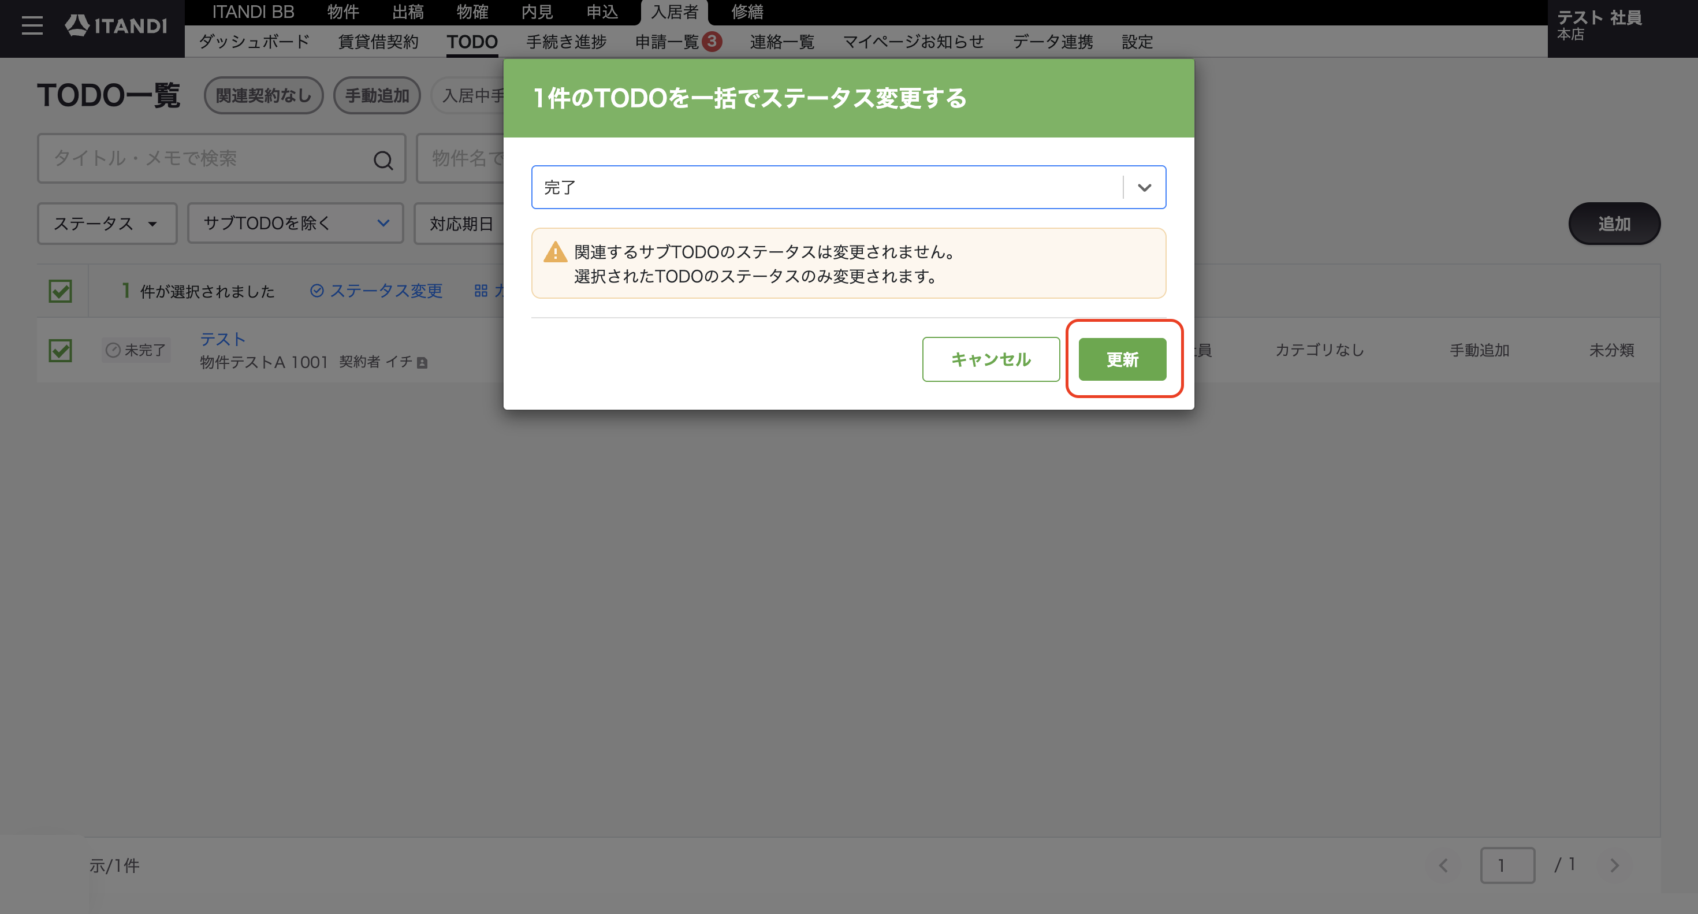The image size is (1698, 914).
Task: Click the red 3 notification badge
Action: tap(712, 42)
